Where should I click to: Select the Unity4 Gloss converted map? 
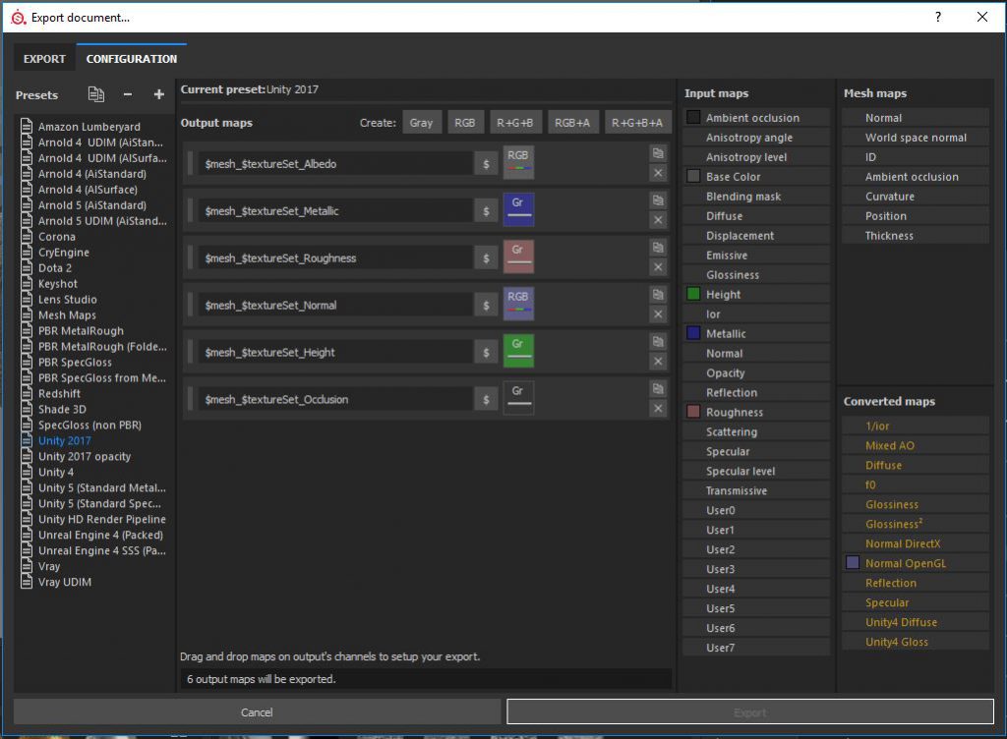pos(916,642)
